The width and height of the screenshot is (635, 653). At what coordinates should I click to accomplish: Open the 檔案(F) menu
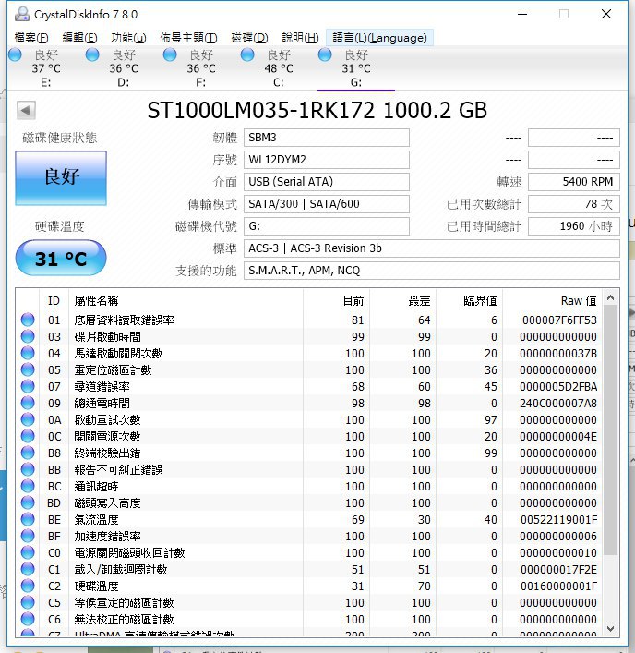pos(32,38)
